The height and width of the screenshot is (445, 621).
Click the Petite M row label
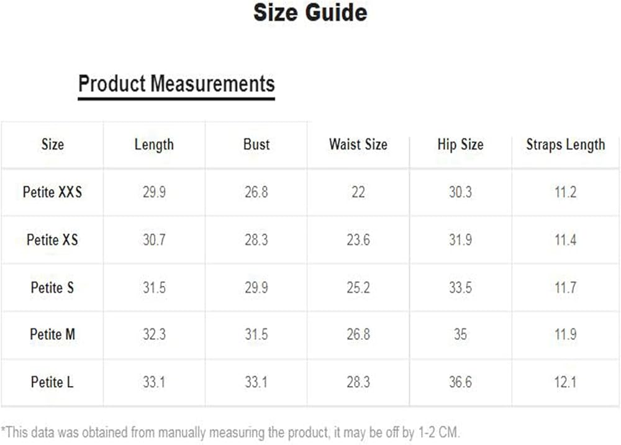click(52, 334)
